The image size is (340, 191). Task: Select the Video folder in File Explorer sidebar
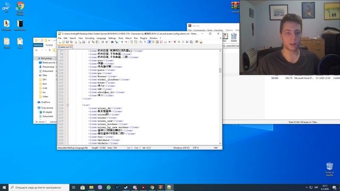click(x=45, y=97)
